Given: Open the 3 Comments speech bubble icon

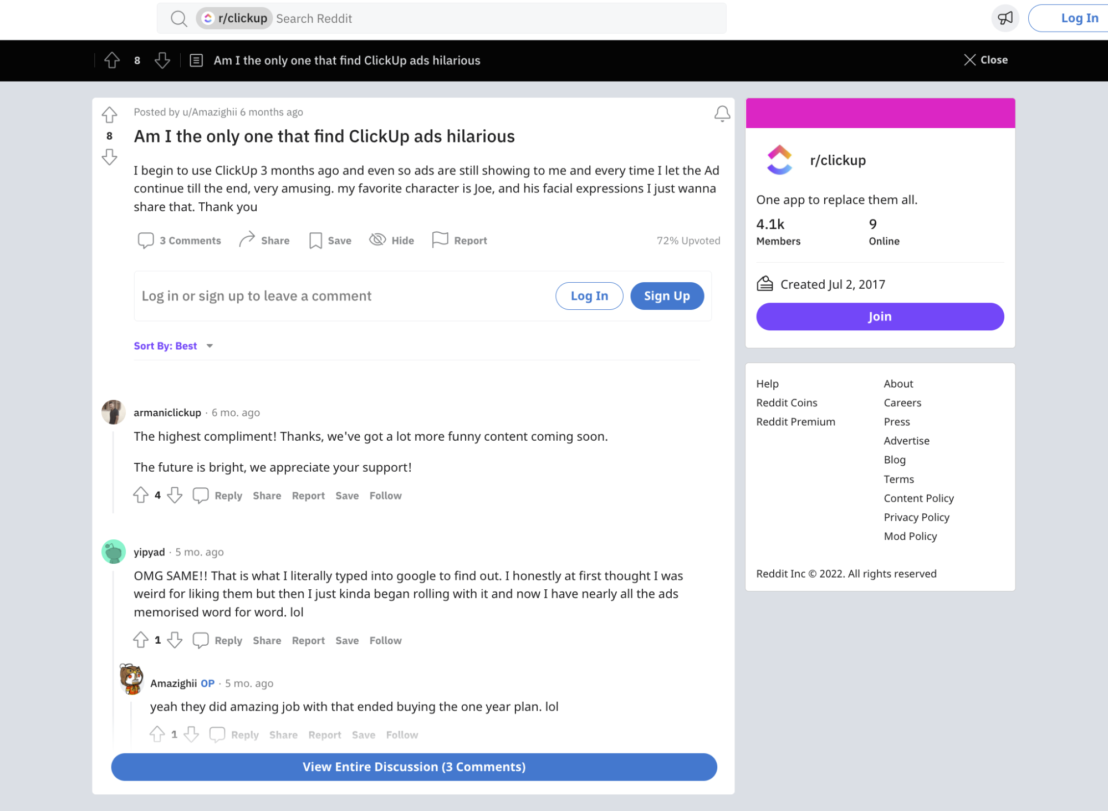Looking at the screenshot, I should [x=145, y=240].
